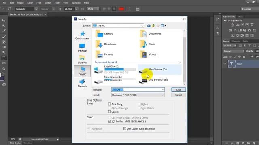Click the lock all layer icon
This screenshot has height=145, width=259.
tap(244, 57)
